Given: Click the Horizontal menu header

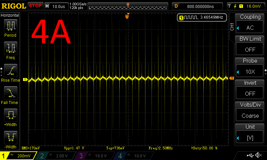Looking at the screenshot, I should coord(10,15).
